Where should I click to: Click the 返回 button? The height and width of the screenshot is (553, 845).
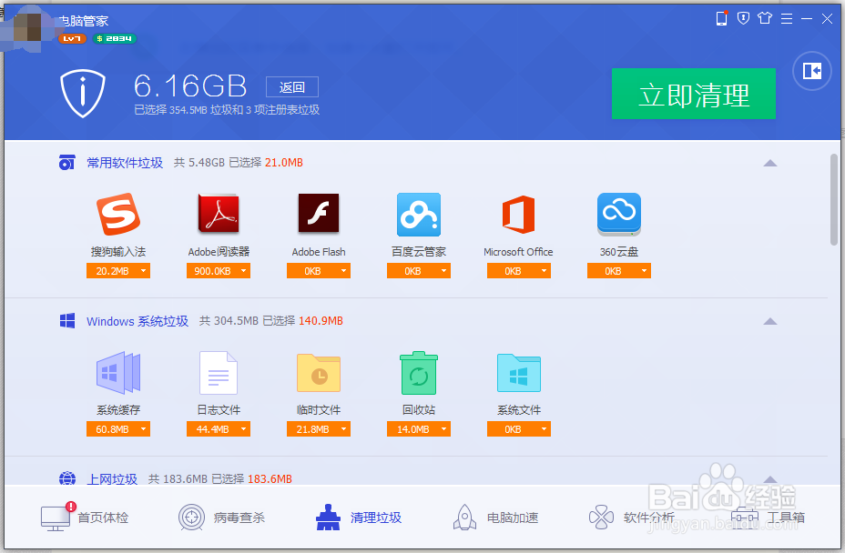tap(292, 87)
